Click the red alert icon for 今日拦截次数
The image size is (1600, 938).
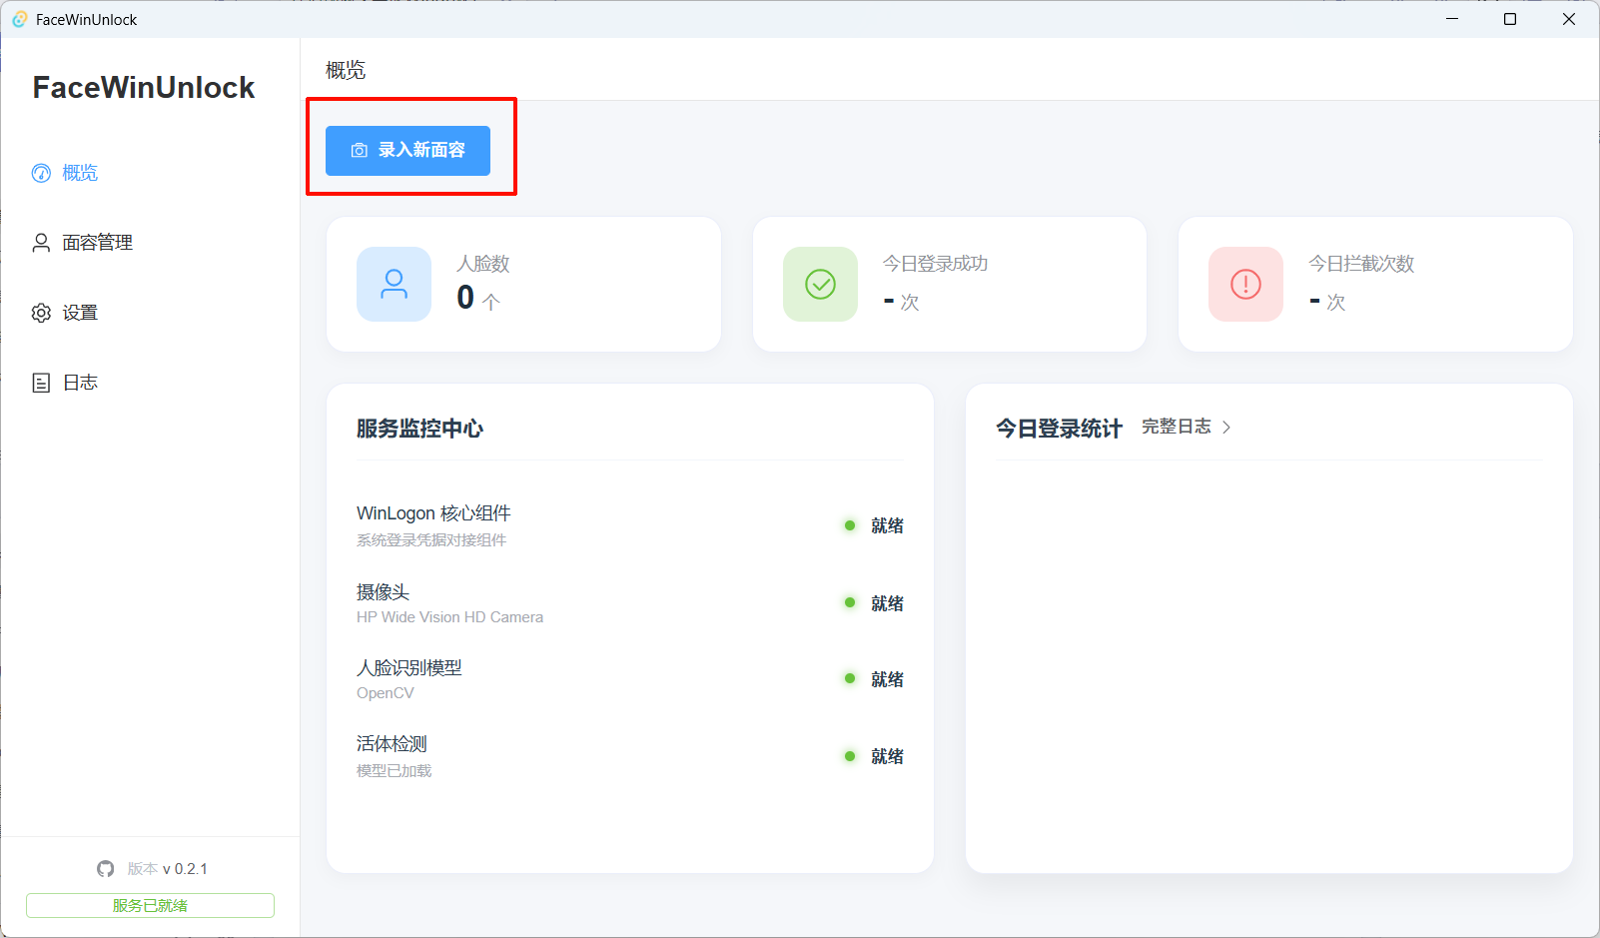tap(1245, 285)
